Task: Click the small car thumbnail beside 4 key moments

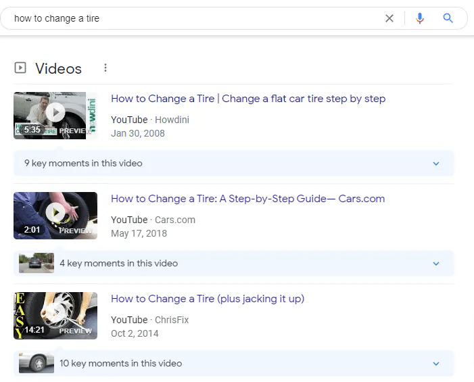Action: pyautogui.click(x=37, y=263)
